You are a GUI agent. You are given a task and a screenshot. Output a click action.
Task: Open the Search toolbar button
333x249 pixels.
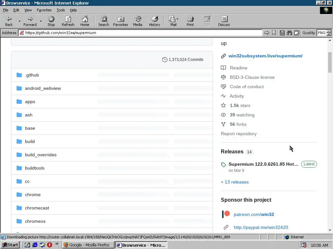click(104, 21)
